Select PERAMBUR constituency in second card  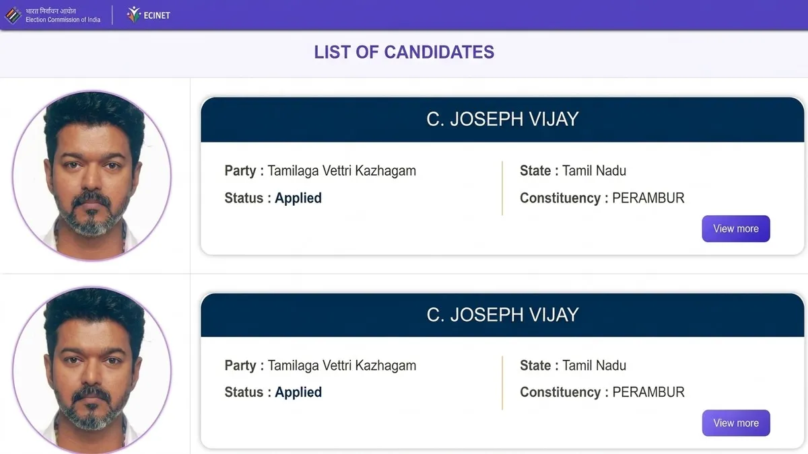click(x=648, y=392)
